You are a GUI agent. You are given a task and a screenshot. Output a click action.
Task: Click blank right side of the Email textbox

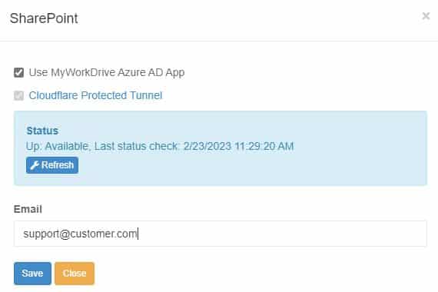(x=307, y=234)
